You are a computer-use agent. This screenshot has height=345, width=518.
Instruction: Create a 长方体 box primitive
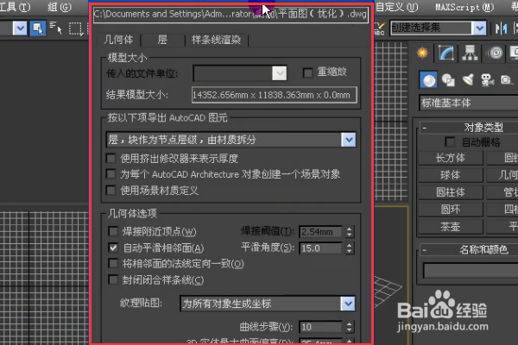tap(451, 158)
